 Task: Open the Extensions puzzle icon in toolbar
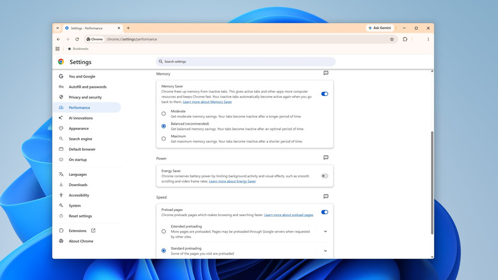point(405,39)
